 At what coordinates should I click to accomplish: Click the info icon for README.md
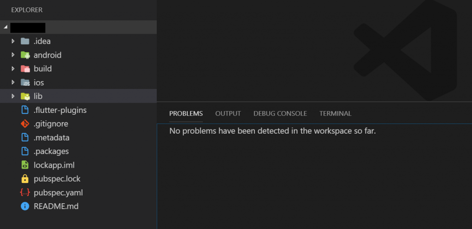coord(25,206)
